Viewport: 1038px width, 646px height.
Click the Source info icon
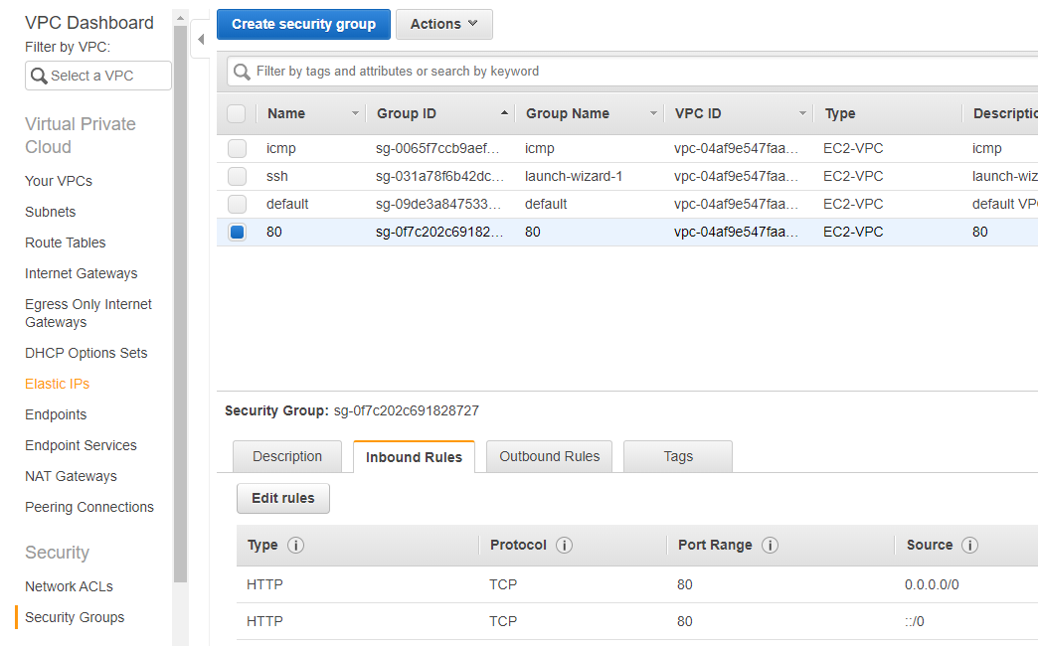969,545
